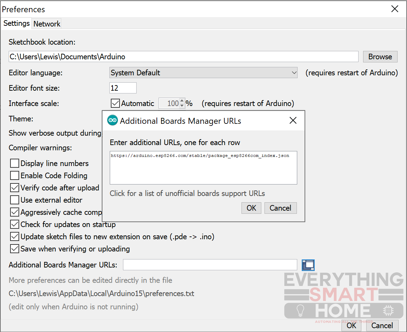Click the esp8266 package index URL text
This screenshot has height=332, width=407.
point(200,156)
